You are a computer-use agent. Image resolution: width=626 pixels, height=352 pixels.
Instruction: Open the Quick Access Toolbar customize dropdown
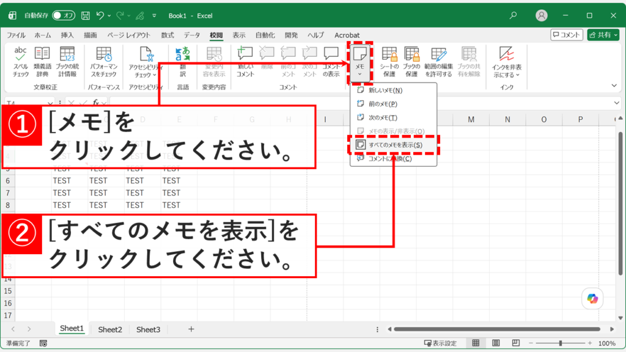click(154, 15)
